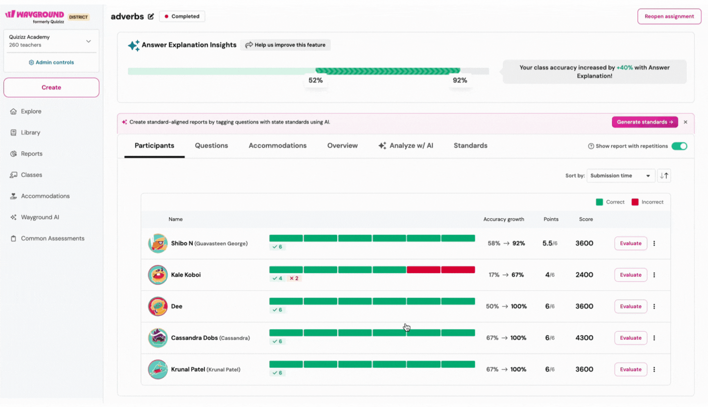The width and height of the screenshot is (708, 407).
Task: Switch to Standards tab
Action: 470,146
